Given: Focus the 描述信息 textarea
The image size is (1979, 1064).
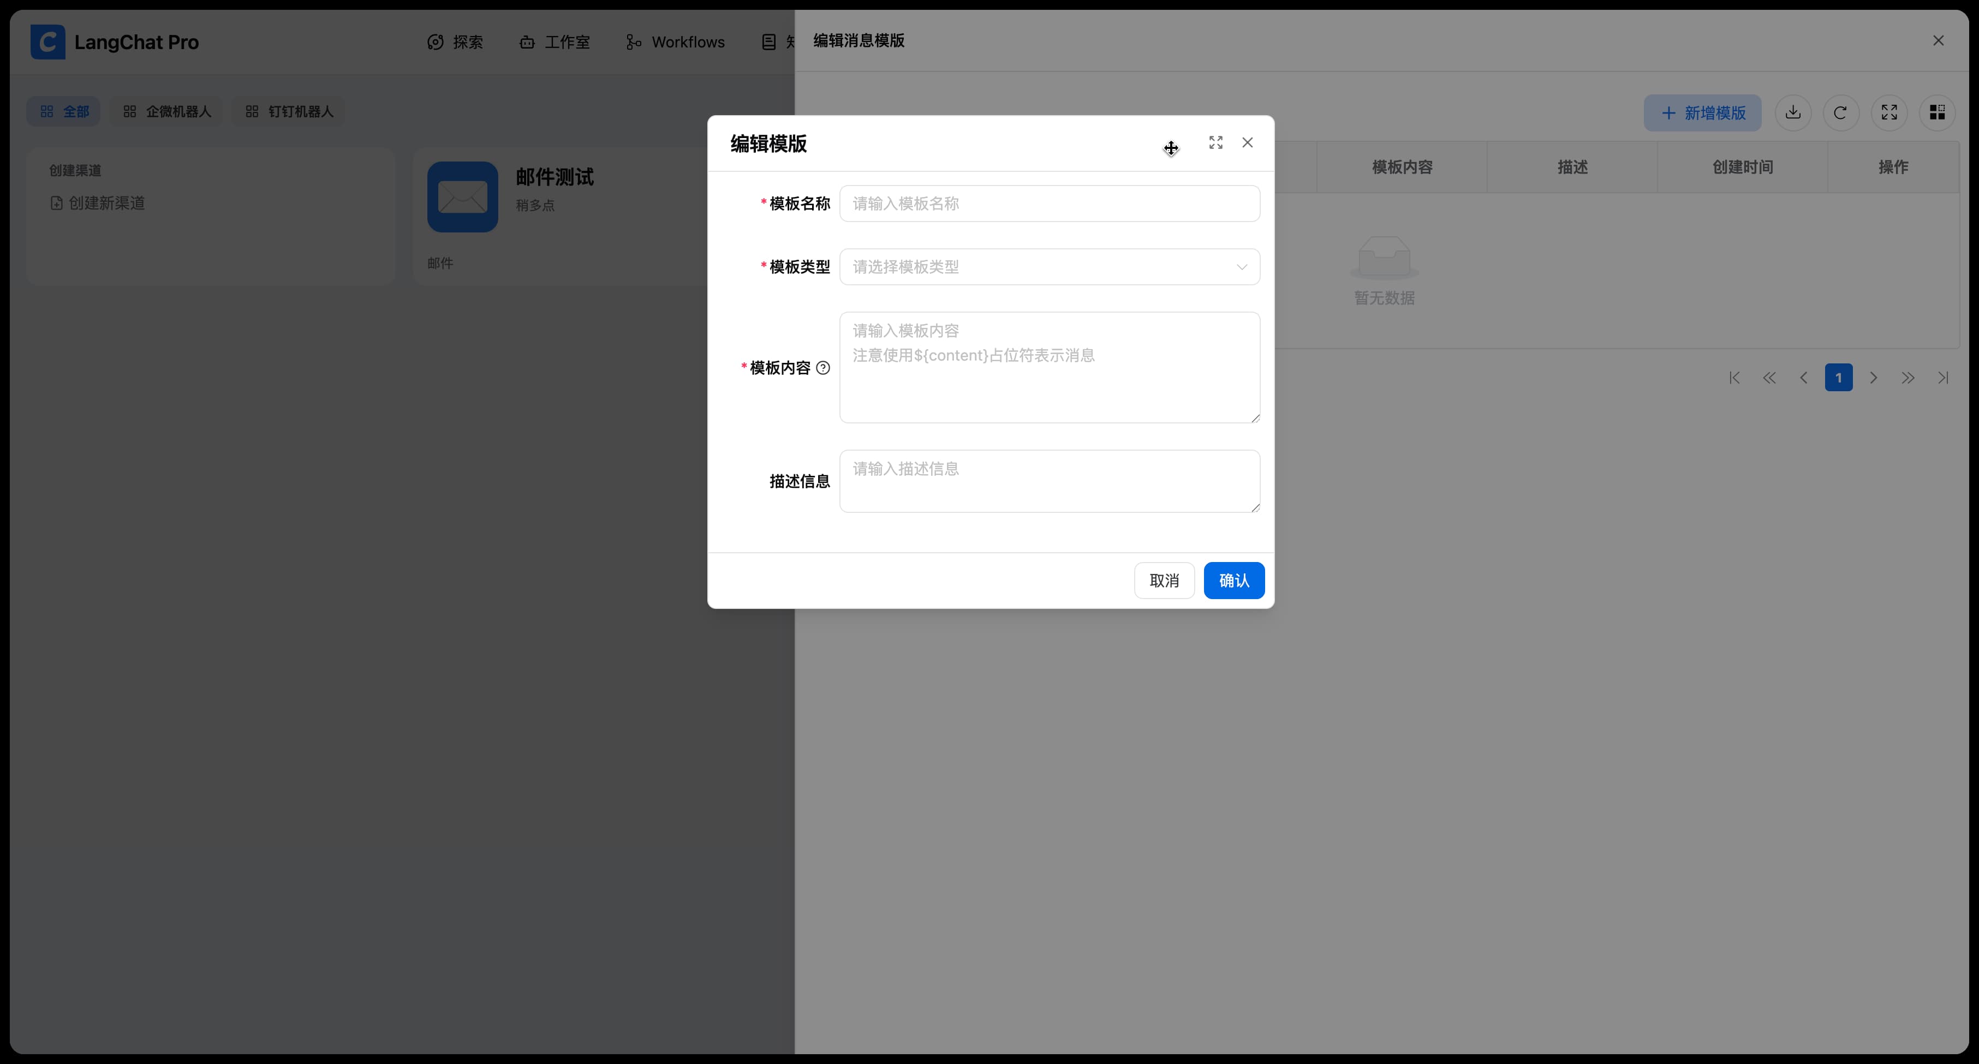Looking at the screenshot, I should coord(1050,481).
